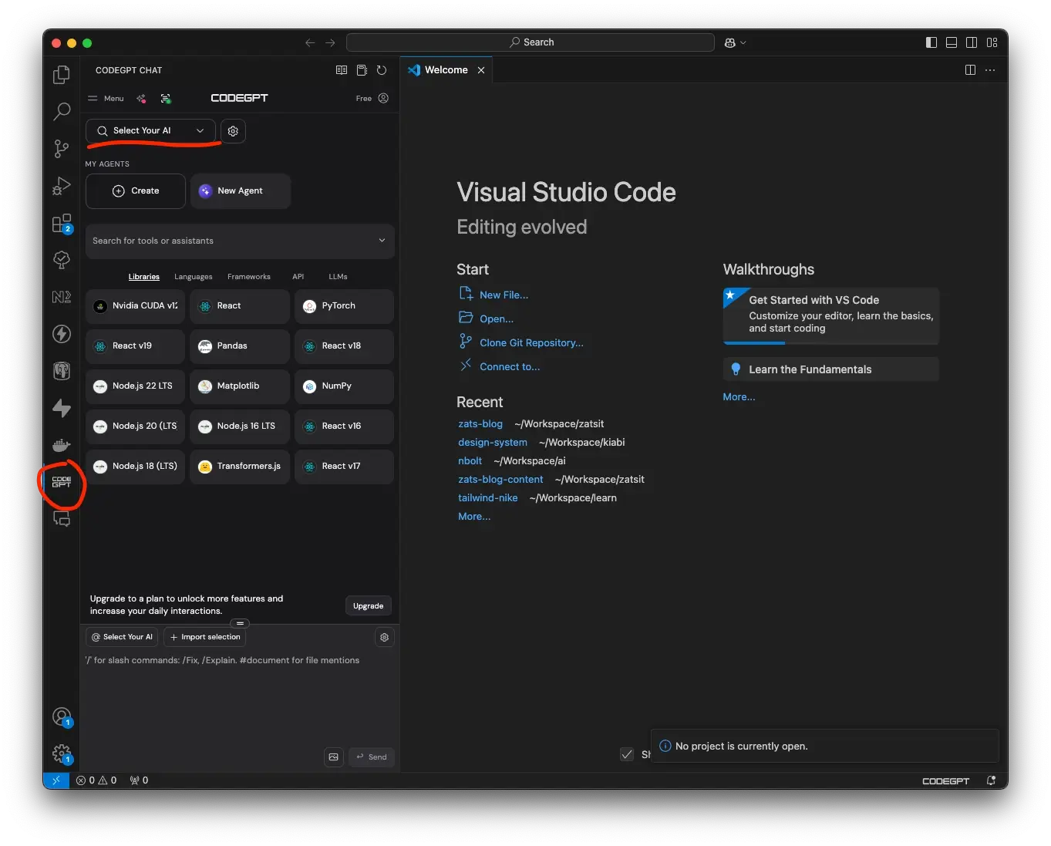The width and height of the screenshot is (1051, 846).
Task: Click the Upgrade button
Action: pos(368,606)
